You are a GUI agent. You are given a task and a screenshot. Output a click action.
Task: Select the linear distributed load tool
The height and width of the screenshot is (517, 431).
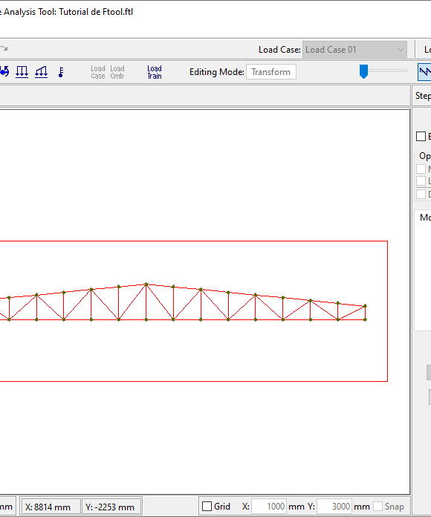[41, 71]
